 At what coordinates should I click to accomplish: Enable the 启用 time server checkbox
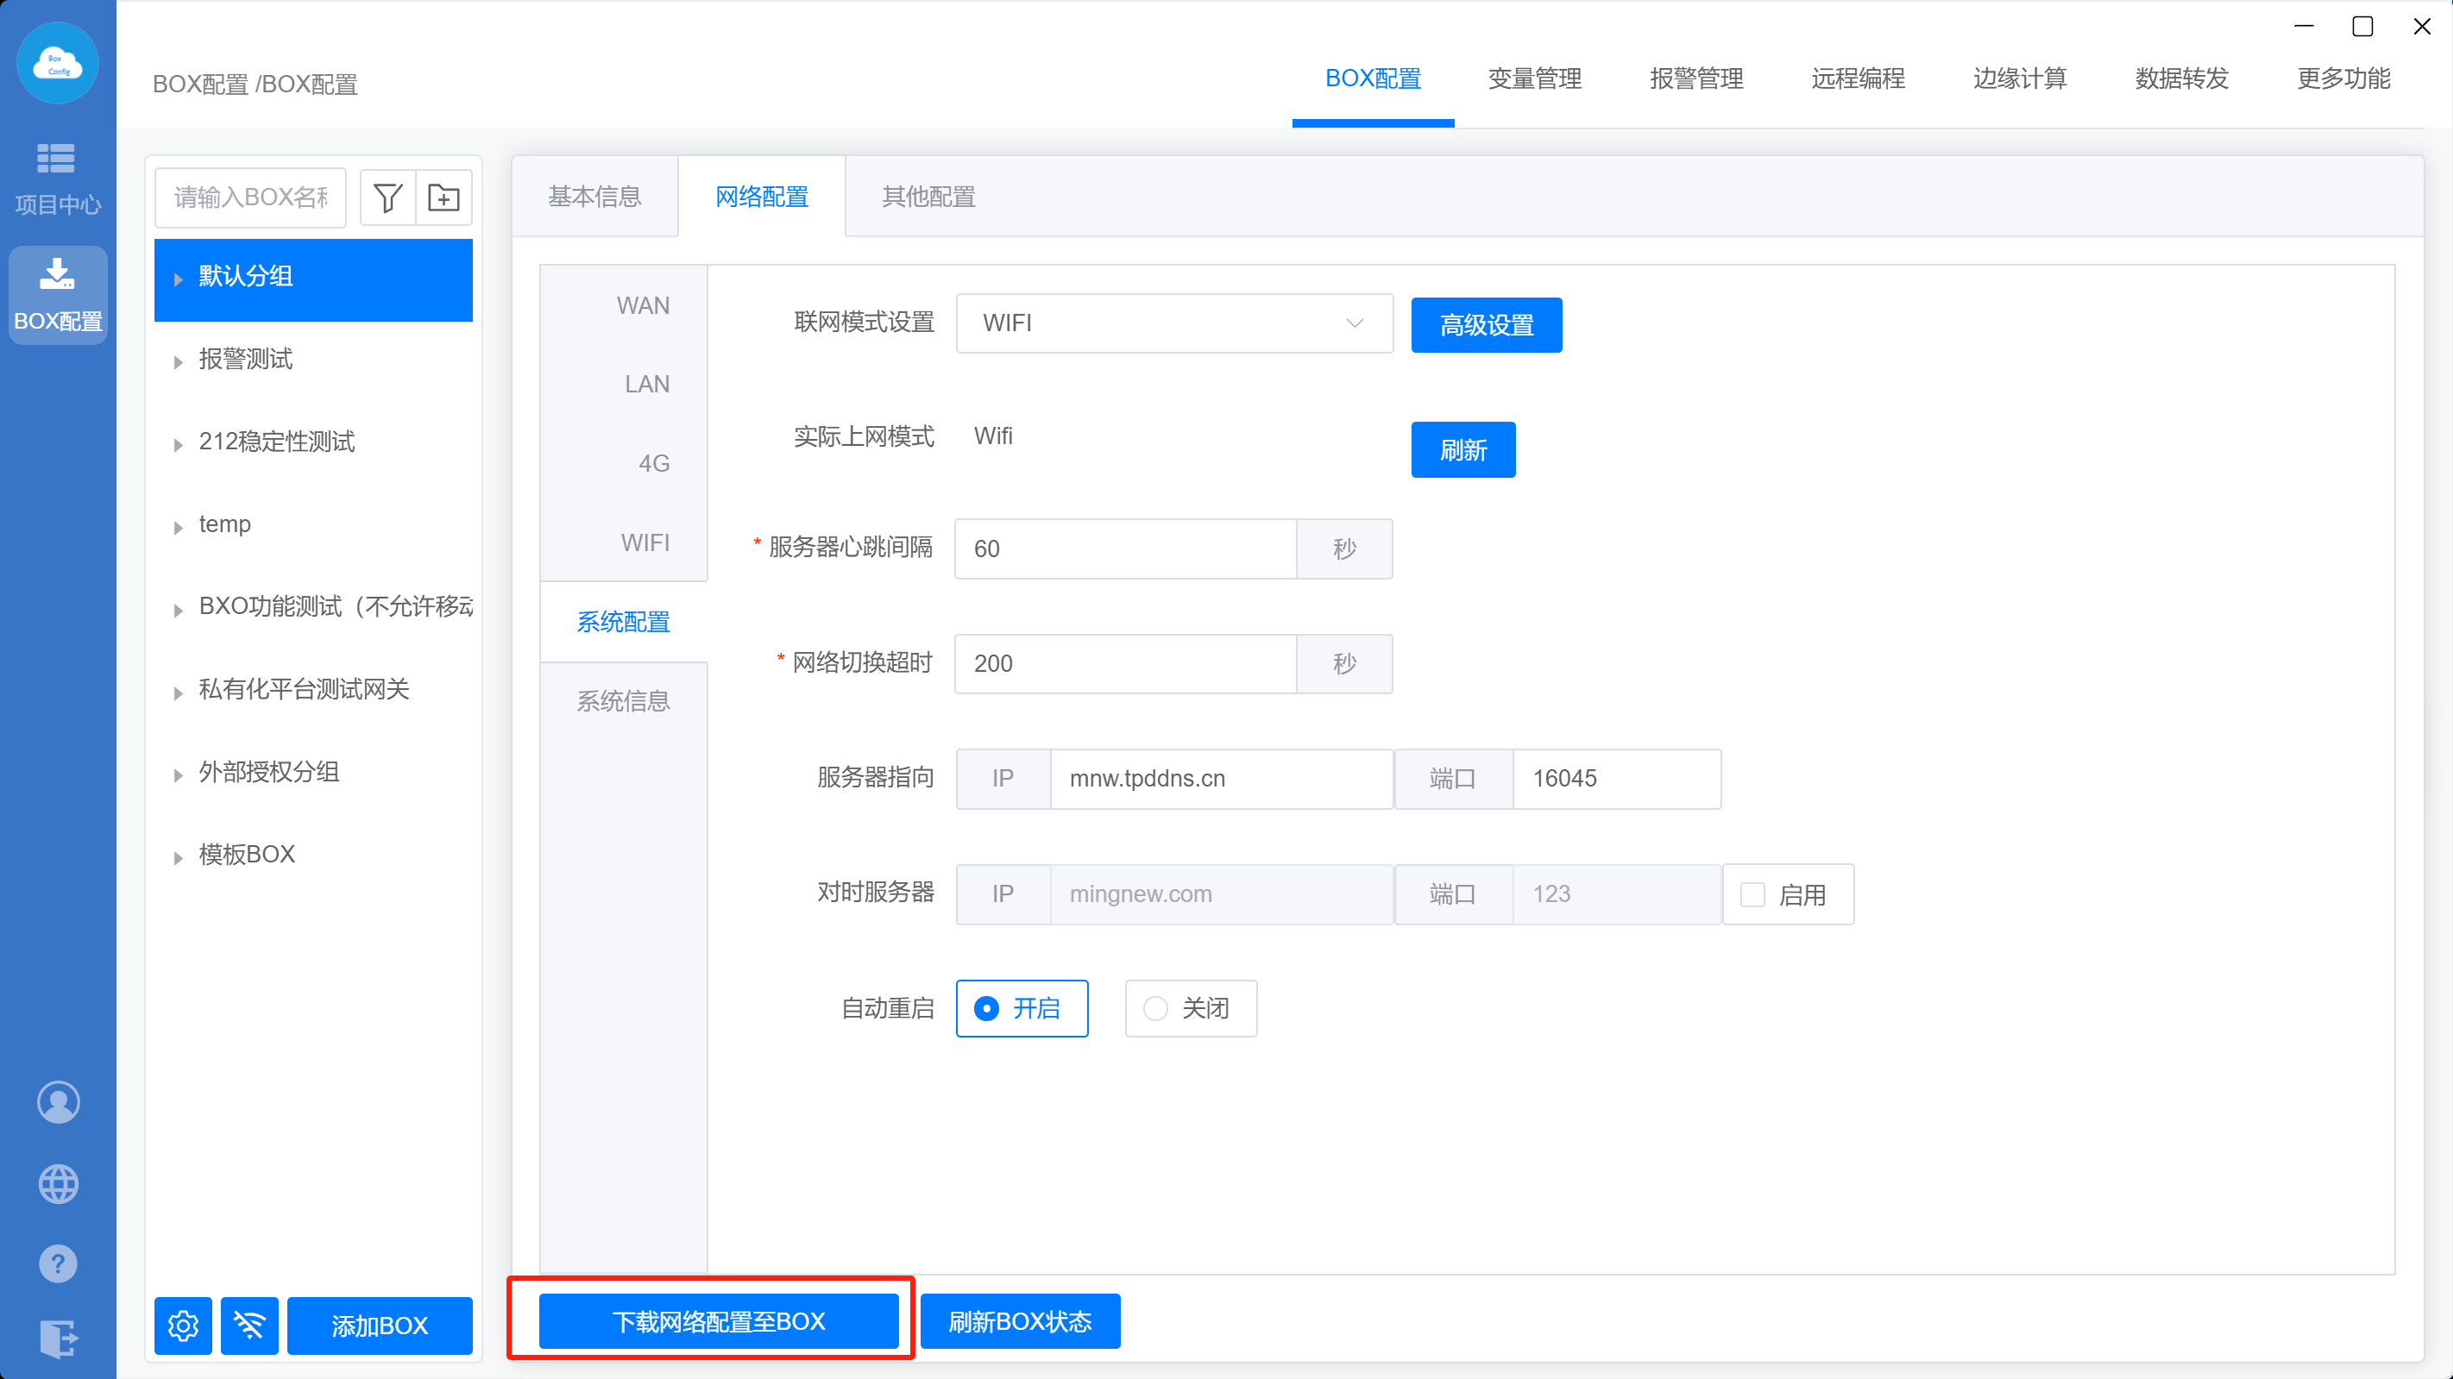tap(1752, 894)
